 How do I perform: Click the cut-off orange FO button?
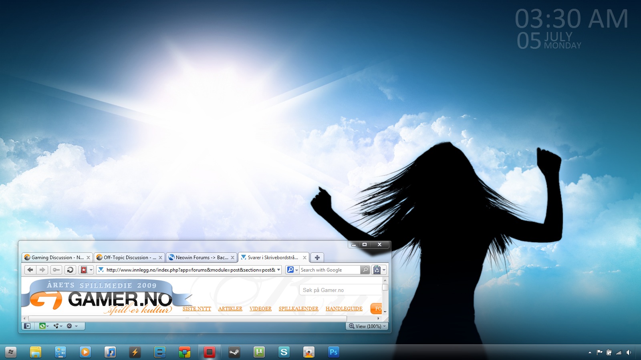click(376, 308)
